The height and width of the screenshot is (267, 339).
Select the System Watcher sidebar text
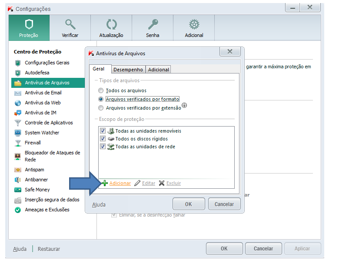click(42, 133)
